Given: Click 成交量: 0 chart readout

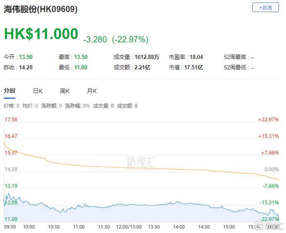Looking at the screenshot, I should (104, 106).
